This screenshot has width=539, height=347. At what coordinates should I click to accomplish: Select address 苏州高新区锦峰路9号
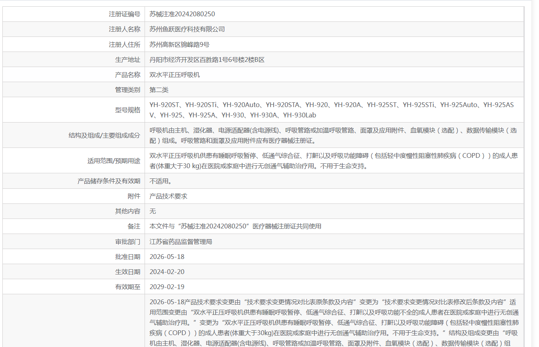pos(180,44)
